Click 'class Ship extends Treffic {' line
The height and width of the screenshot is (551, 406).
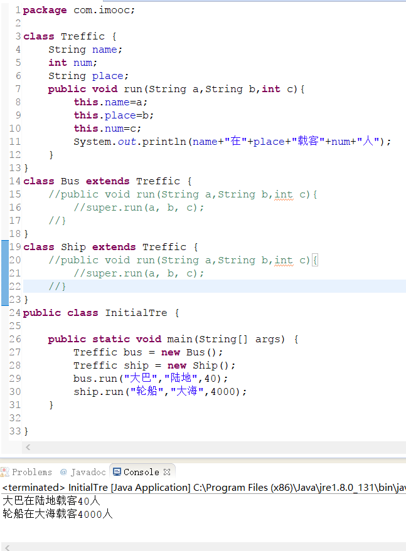(x=110, y=247)
